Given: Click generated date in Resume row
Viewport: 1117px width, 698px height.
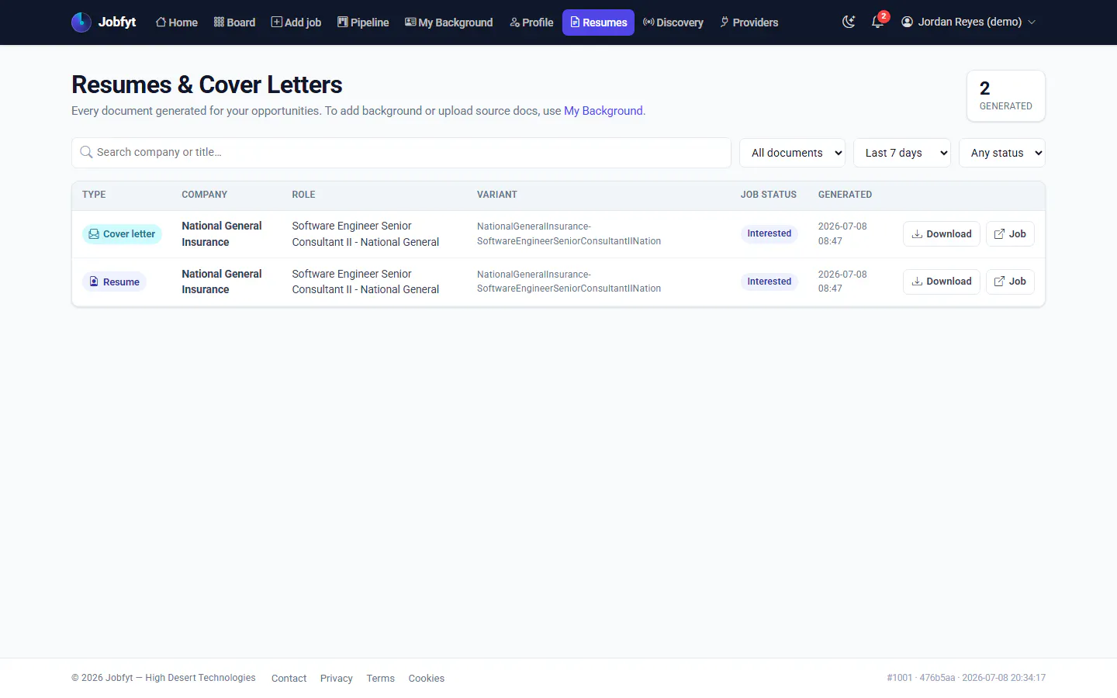Looking at the screenshot, I should pos(842,282).
